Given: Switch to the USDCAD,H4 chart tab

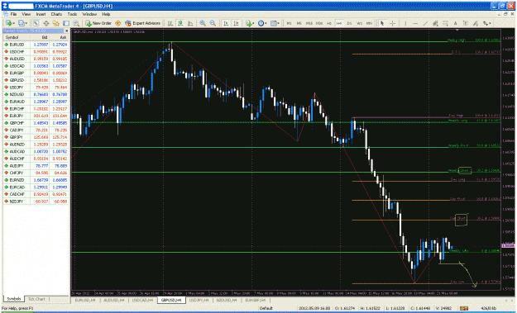Looking at the screenshot, I should coord(142,300).
